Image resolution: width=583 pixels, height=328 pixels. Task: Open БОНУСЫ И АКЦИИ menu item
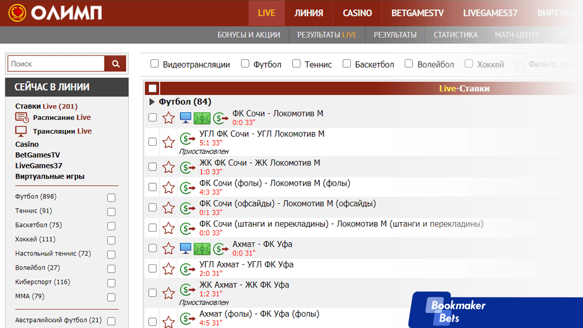[249, 35]
